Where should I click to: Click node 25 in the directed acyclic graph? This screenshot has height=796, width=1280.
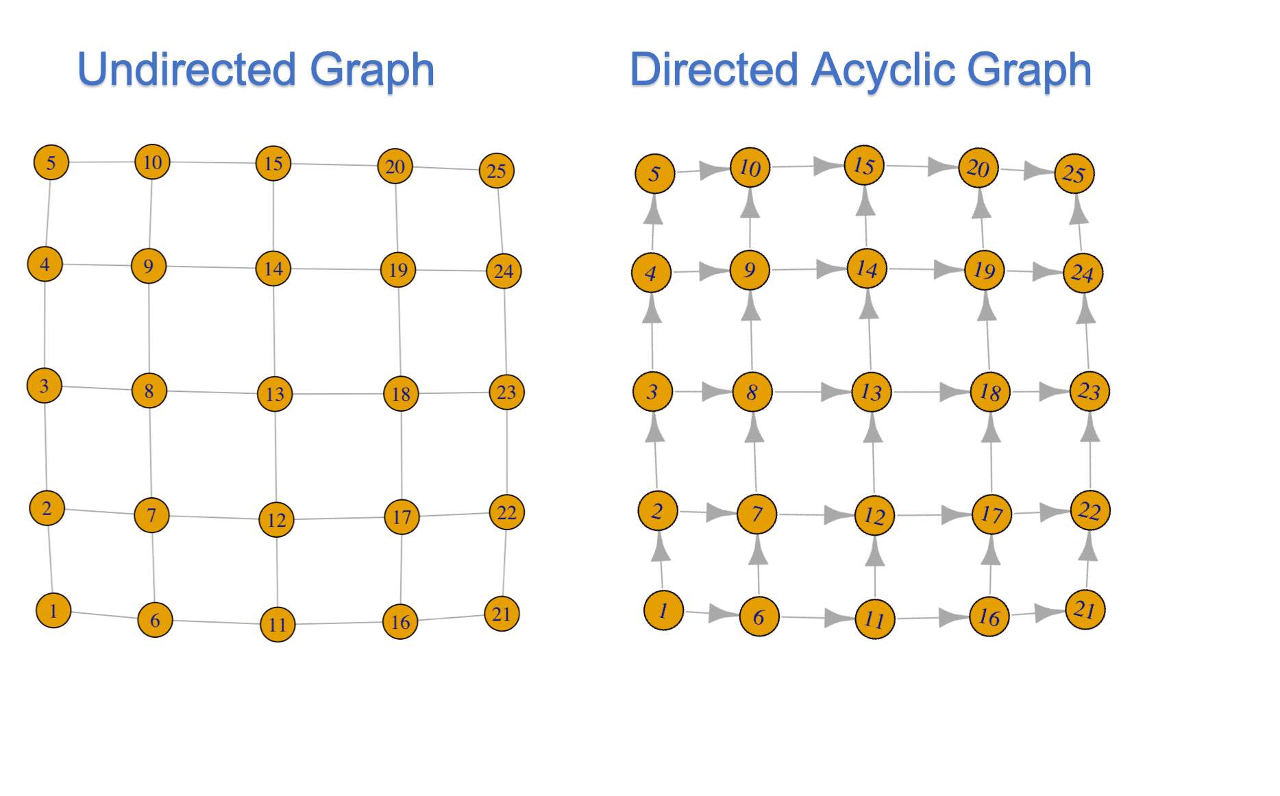tap(1074, 173)
